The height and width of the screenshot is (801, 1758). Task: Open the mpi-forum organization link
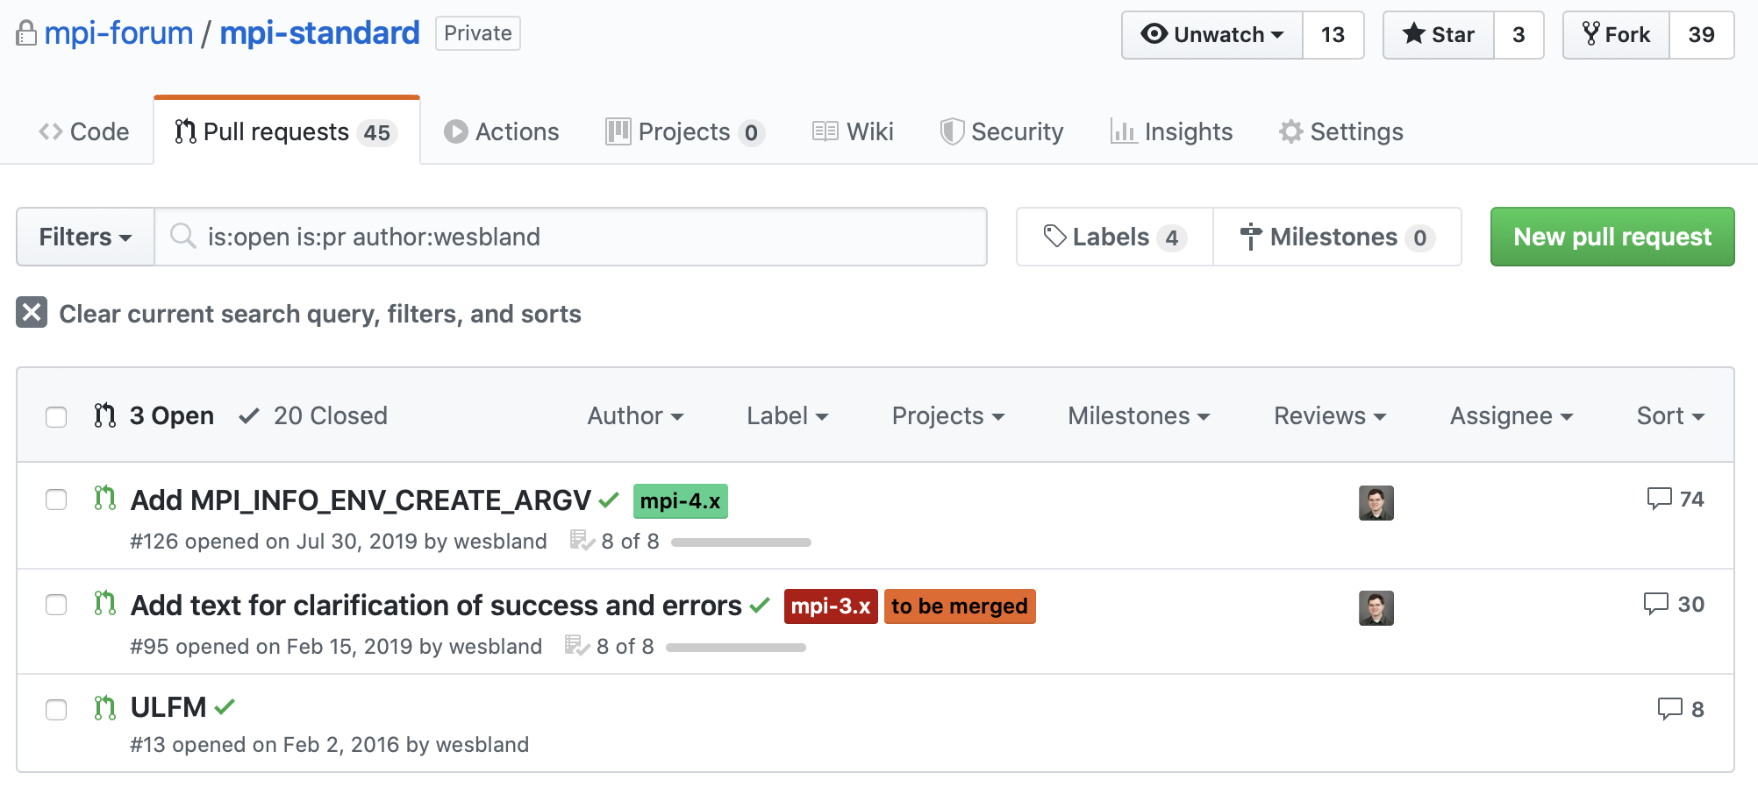118,33
